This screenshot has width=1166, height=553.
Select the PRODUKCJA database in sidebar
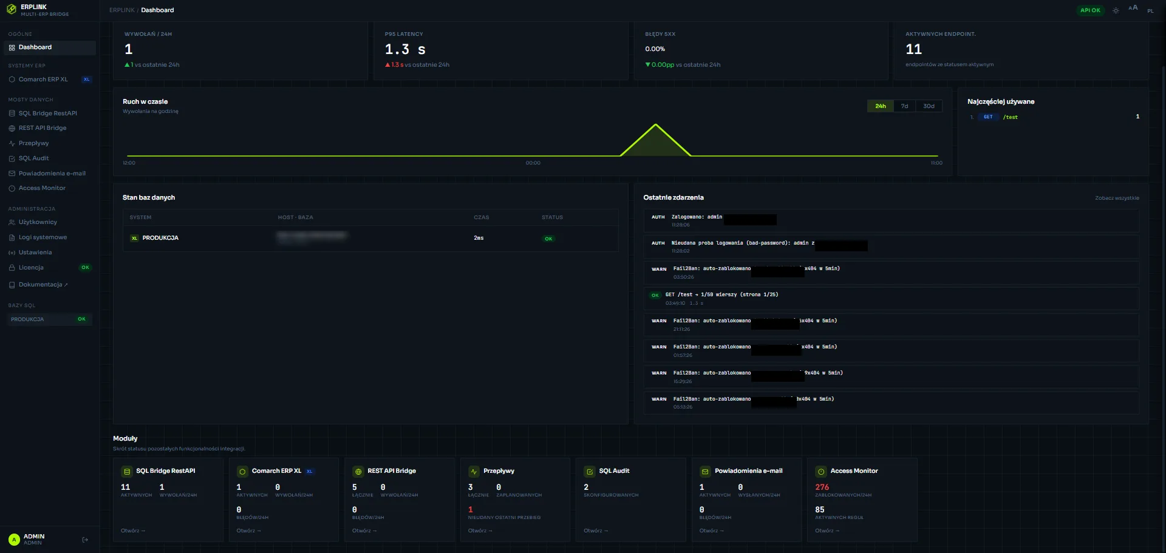50,319
